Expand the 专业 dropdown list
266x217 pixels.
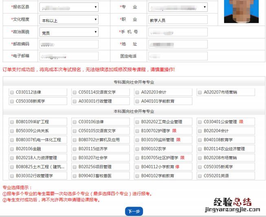[178, 7]
